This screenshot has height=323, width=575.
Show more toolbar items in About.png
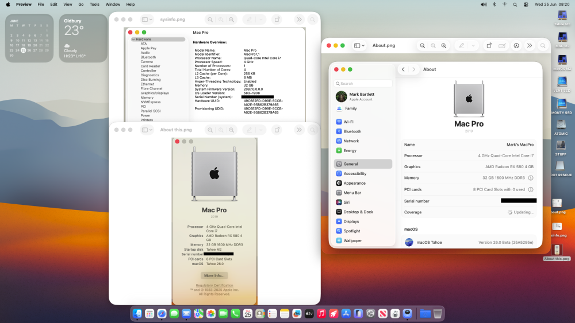530,46
